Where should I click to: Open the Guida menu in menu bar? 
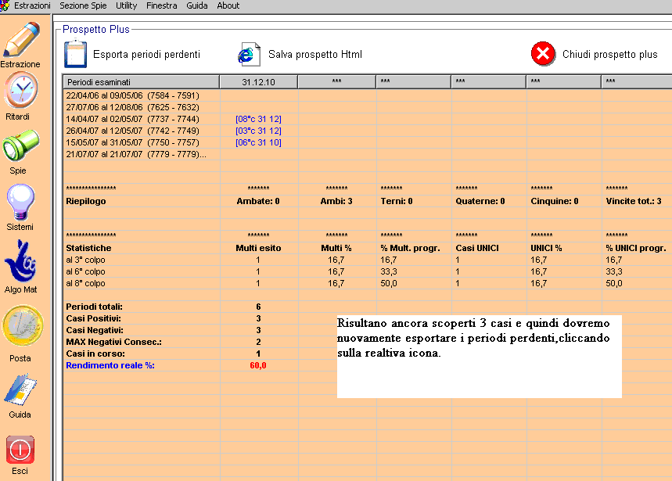[196, 5]
